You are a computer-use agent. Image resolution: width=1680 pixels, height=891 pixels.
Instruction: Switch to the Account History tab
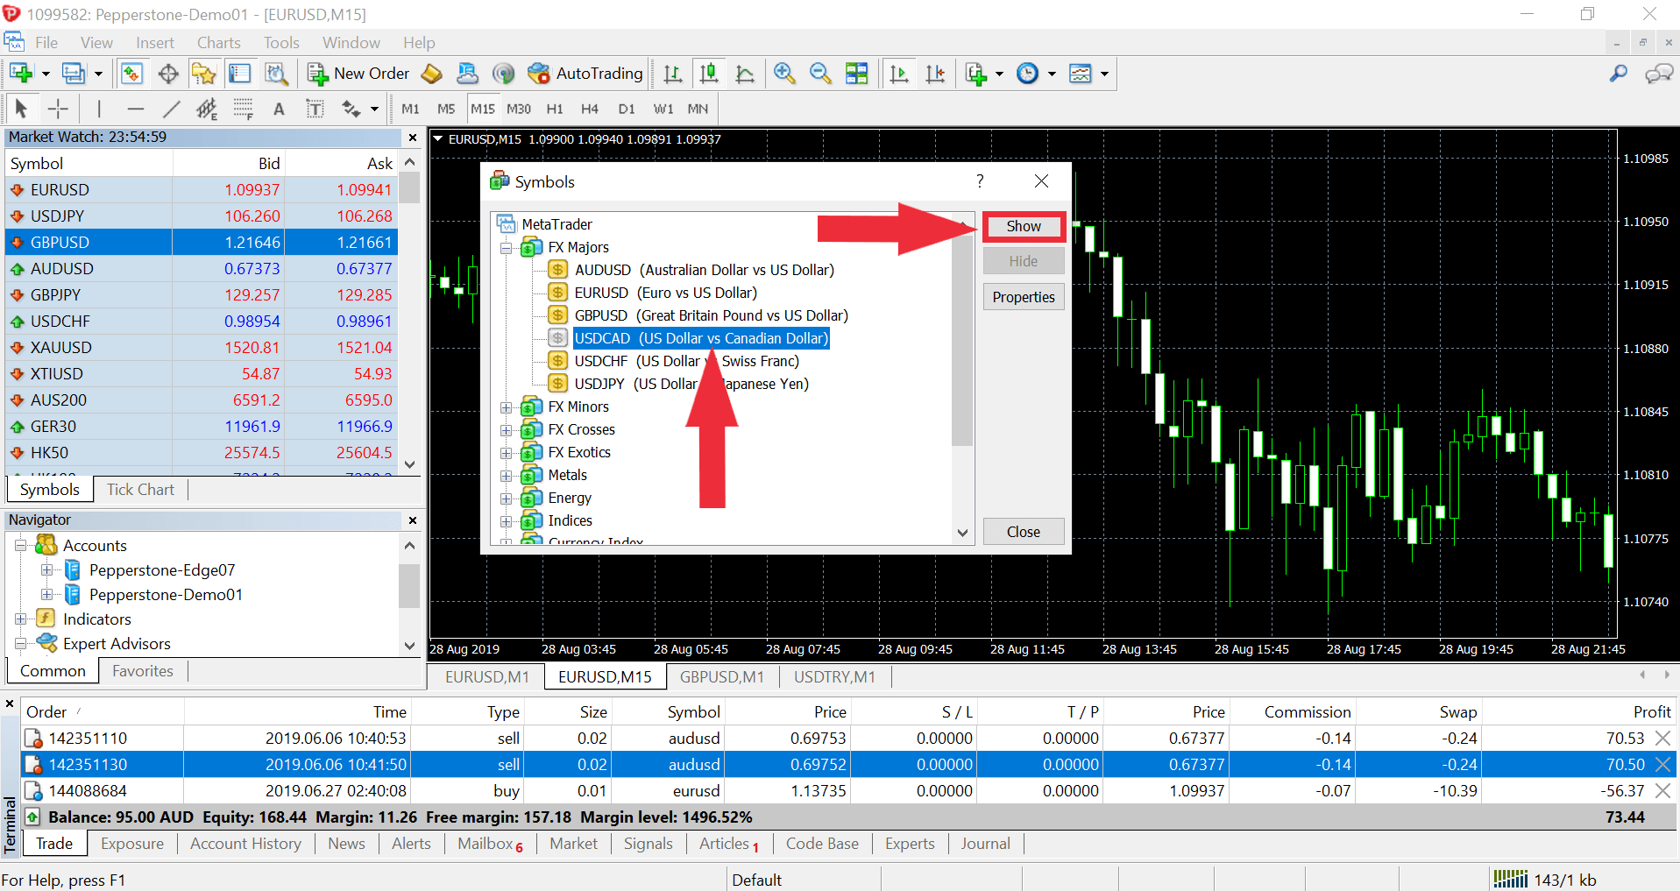point(245,844)
